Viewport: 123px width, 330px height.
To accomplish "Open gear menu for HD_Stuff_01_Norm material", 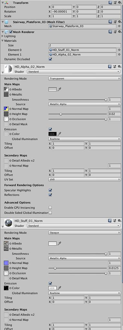I will click(x=120, y=220).
